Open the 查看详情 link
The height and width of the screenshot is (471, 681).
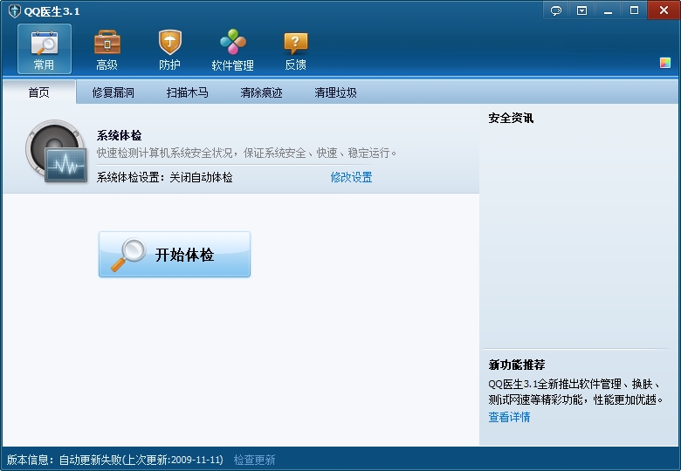pos(509,417)
